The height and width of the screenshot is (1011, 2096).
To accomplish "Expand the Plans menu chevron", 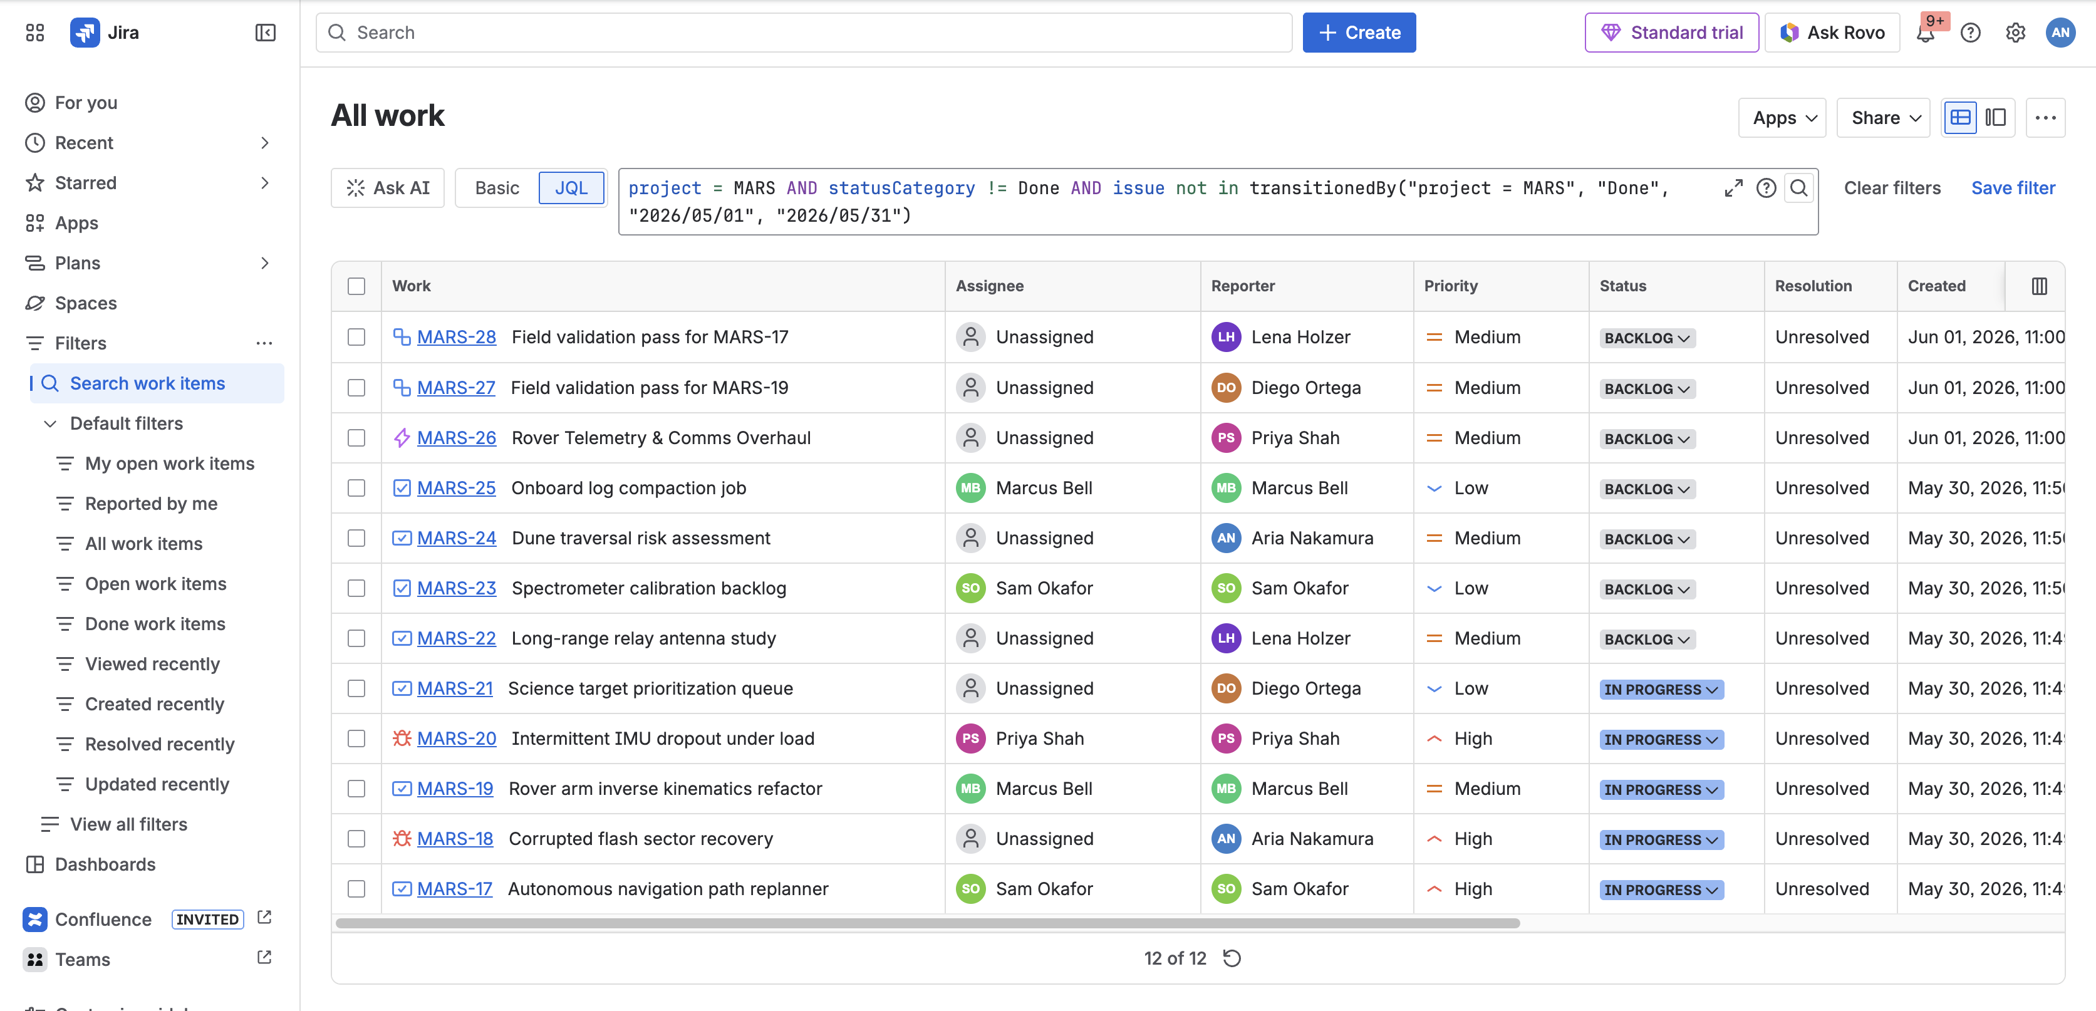I will (264, 264).
